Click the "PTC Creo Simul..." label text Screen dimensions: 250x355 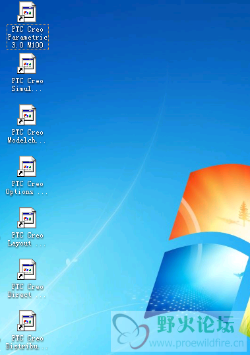coord(27,84)
